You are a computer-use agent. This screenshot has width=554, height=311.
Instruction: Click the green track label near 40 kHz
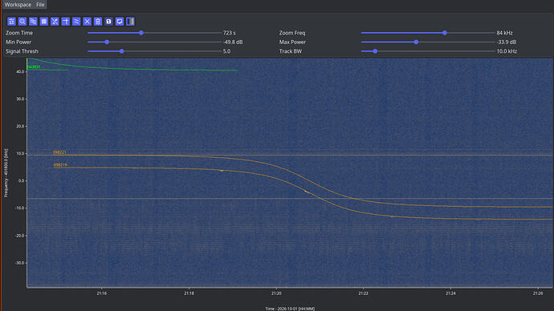(34, 67)
